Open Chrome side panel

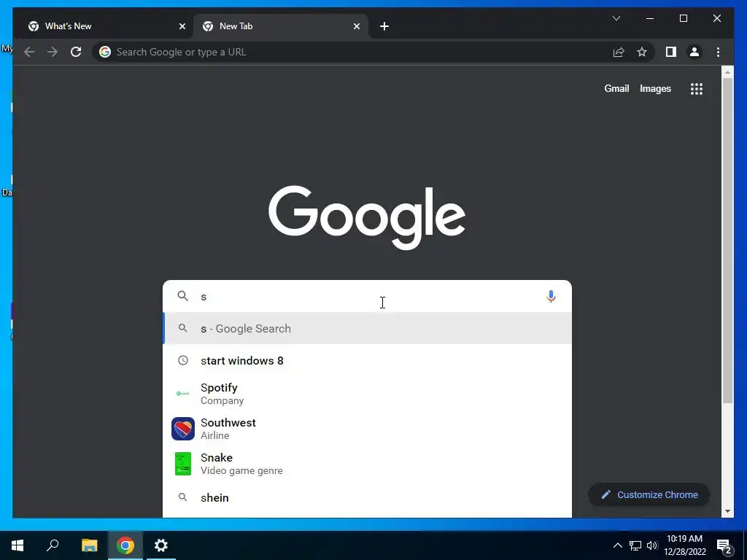coord(671,52)
